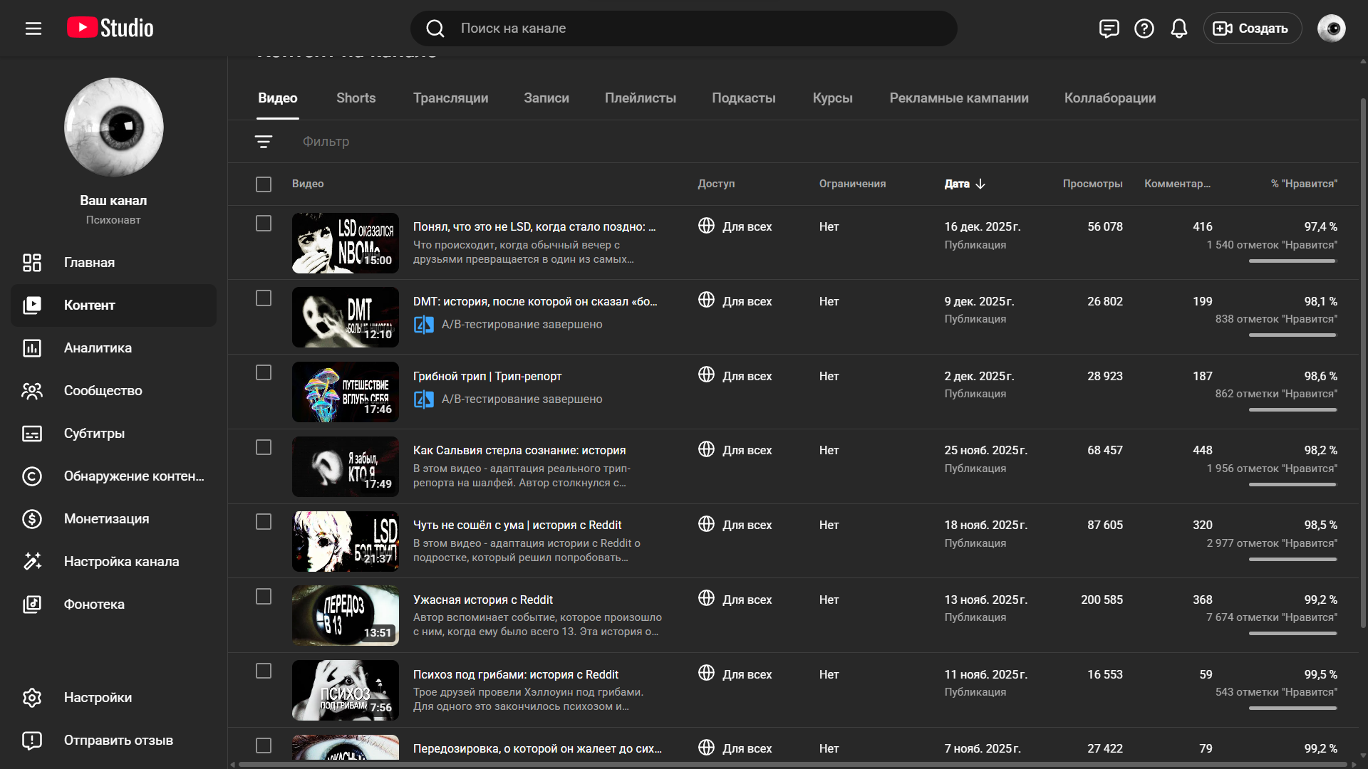
Task: Click the channel search field
Action: click(684, 28)
